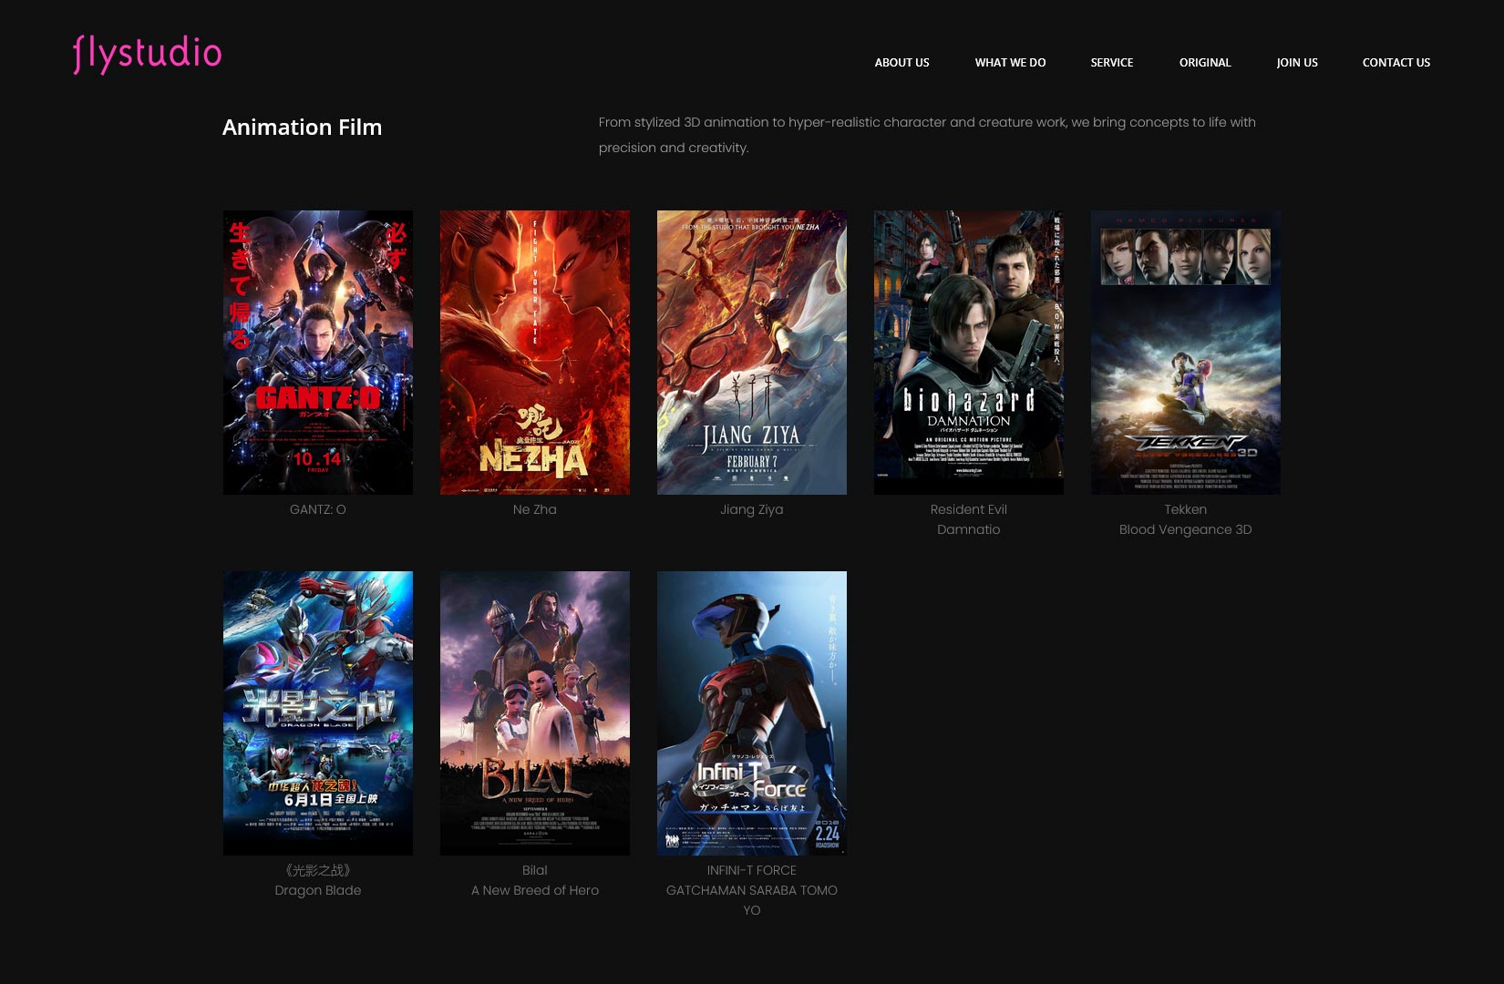Open the Dragon Blade poster
The image size is (1504, 984).
(318, 713)
